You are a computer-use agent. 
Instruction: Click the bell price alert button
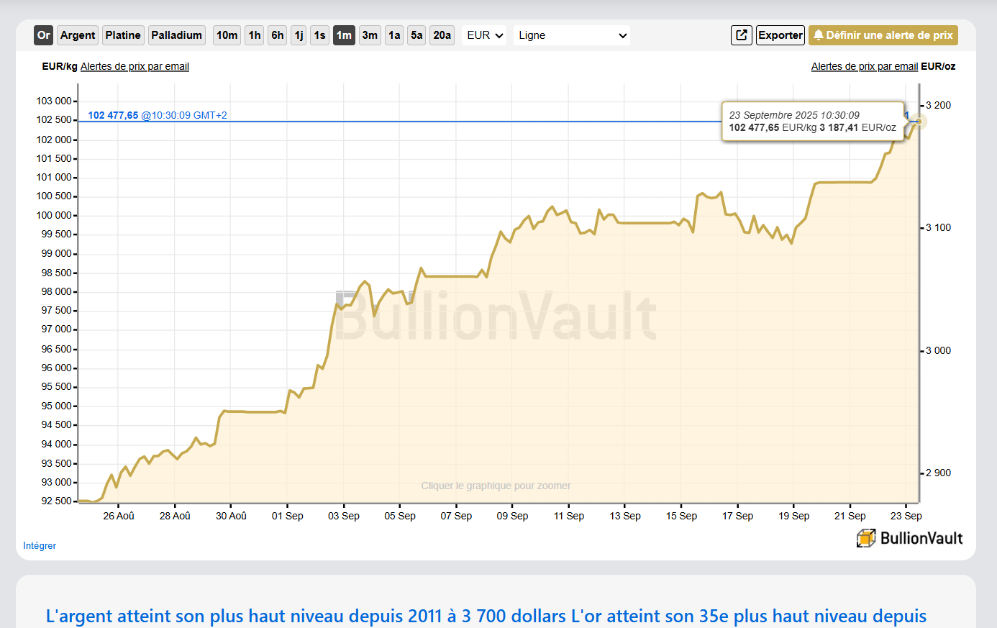pyautogui.click(x=883, y=35)
